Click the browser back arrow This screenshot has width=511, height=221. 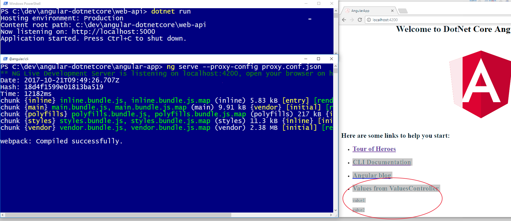344,20
